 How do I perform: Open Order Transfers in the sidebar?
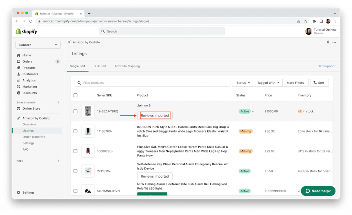click(x=34, y=137)
